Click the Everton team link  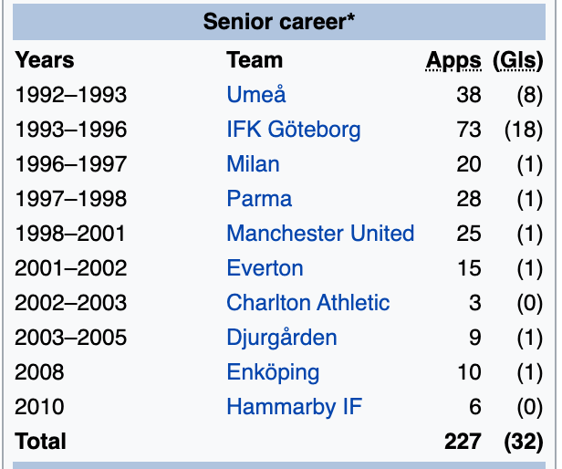265,268
